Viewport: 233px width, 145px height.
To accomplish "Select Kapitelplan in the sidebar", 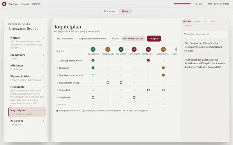I will click(27, 112).
